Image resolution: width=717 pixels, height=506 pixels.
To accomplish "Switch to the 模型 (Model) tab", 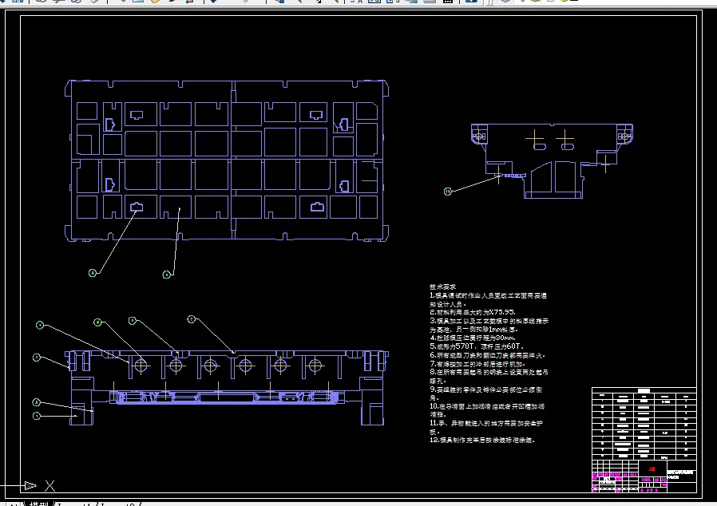I will point(39,504).
